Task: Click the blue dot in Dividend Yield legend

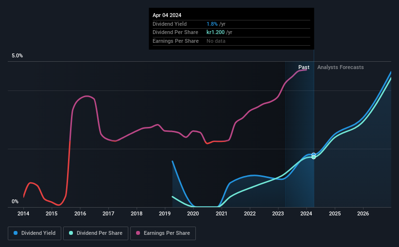Action: point(16,233)
